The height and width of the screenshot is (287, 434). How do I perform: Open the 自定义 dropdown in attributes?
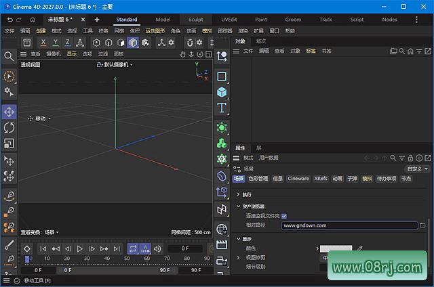(x=417, y=169)
